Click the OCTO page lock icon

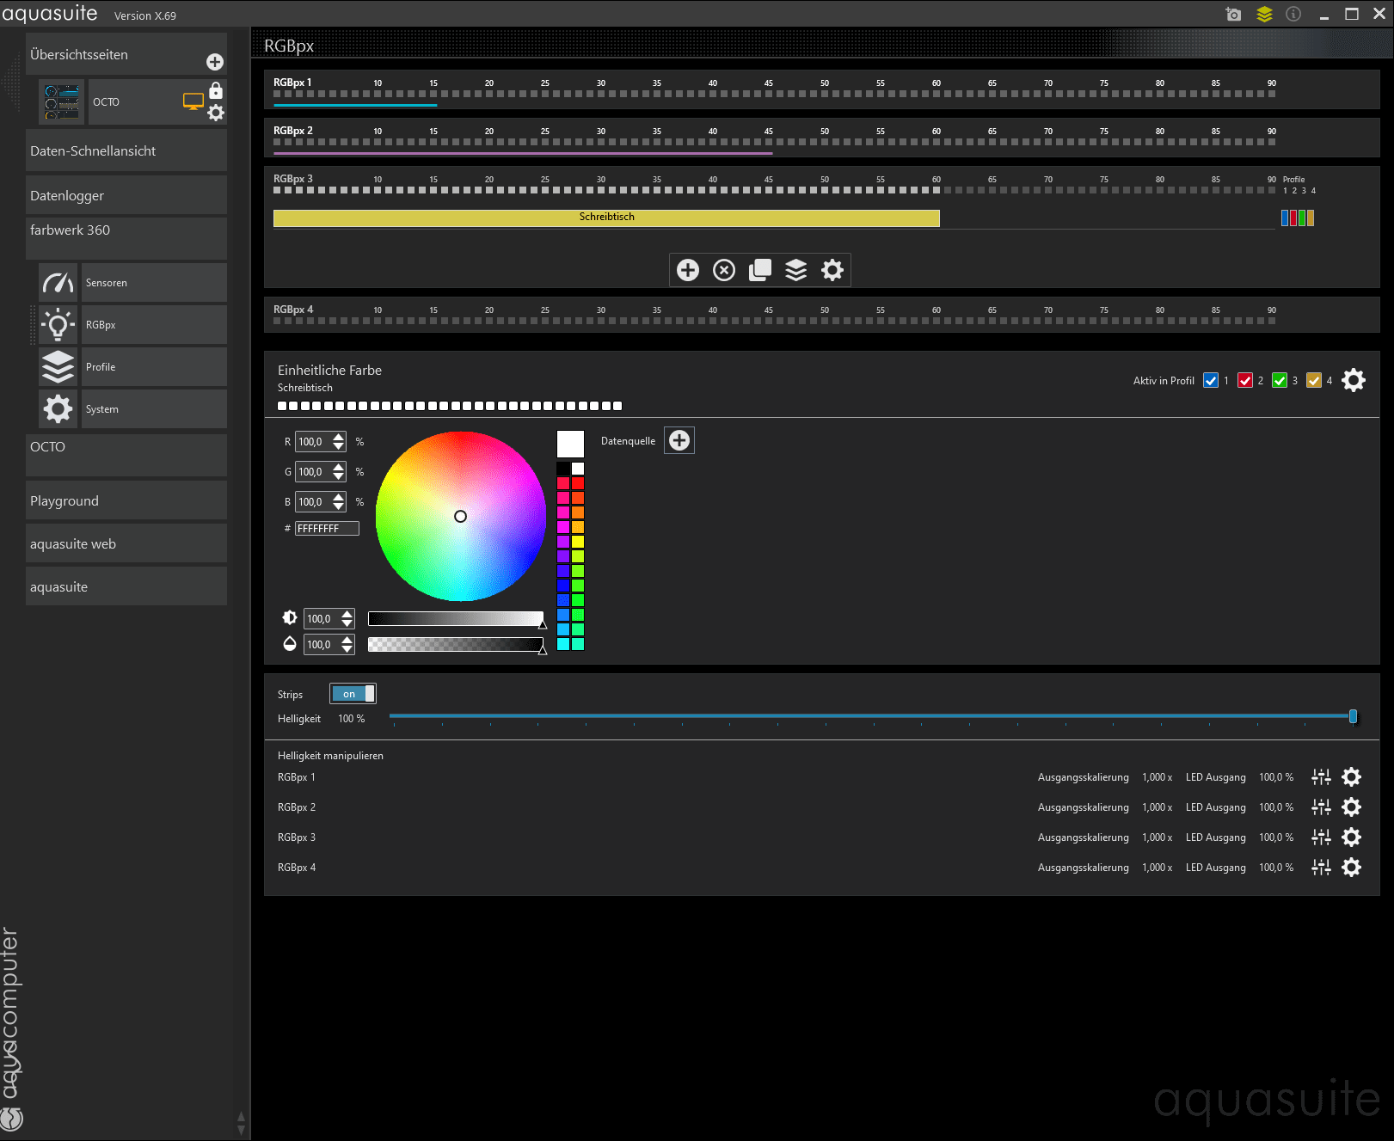point(216,90)
